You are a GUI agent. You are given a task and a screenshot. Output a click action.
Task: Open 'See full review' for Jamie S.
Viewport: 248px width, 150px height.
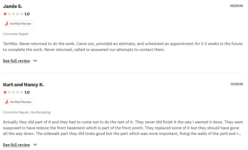click(16, 61)
